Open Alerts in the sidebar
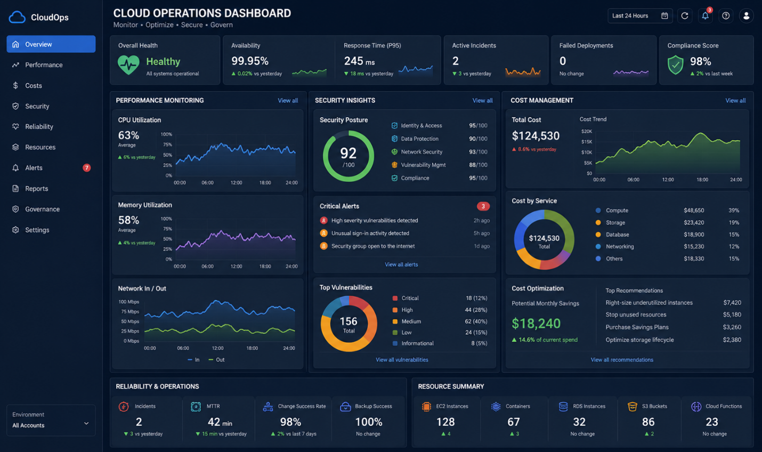The width and height of the screenshot is (762, 452). coord(51,168)
